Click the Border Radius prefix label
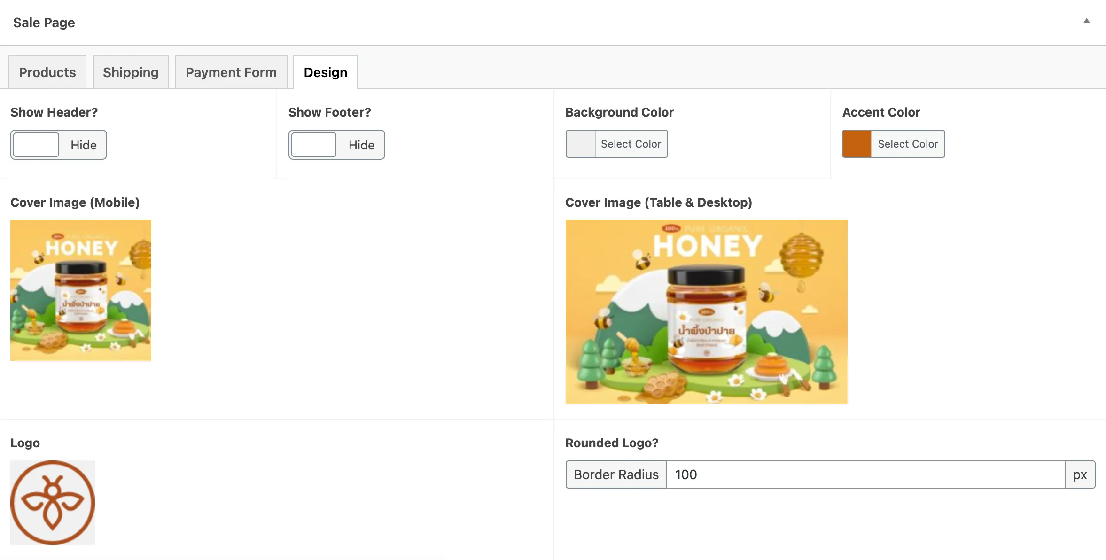 pyautogui.click(x=616, y=474)
